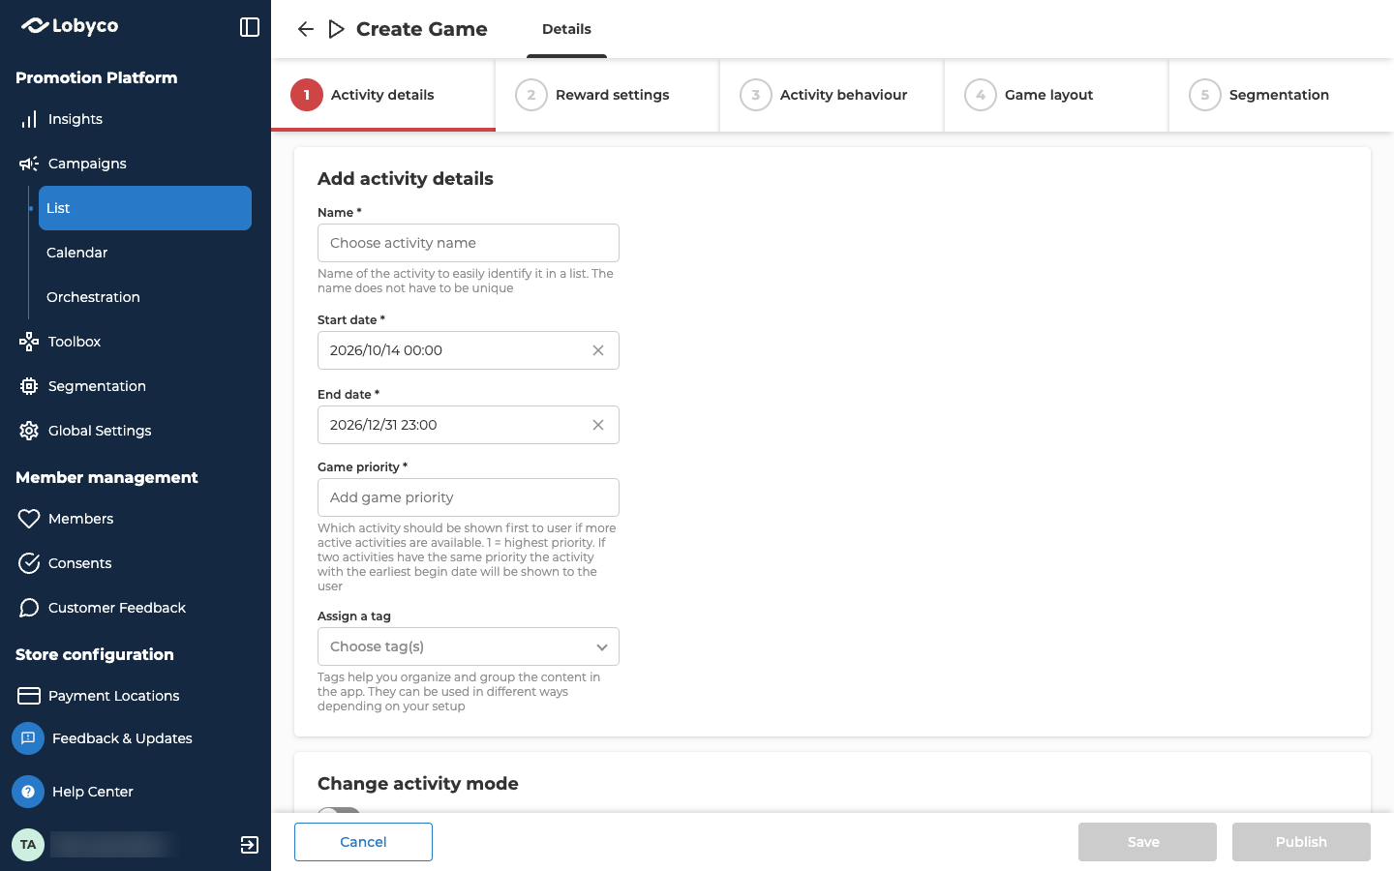The image size is (1394, 871).
Task: Clear the Start date value
Action: click(598, 350)
